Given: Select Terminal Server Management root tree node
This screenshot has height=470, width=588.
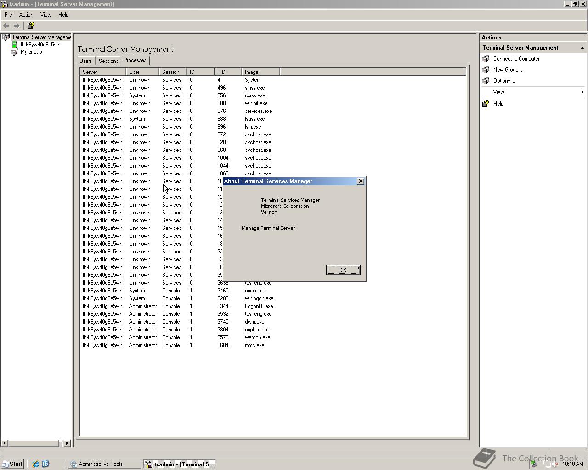Looking at the screenshot, I should (x=41, y=37).
